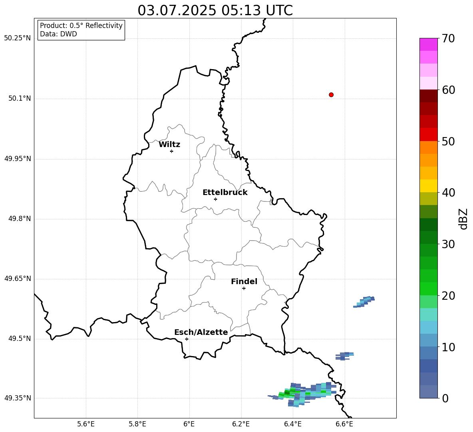Click the 'Product: 0.5° Reflectivity' text

point(81,26)
